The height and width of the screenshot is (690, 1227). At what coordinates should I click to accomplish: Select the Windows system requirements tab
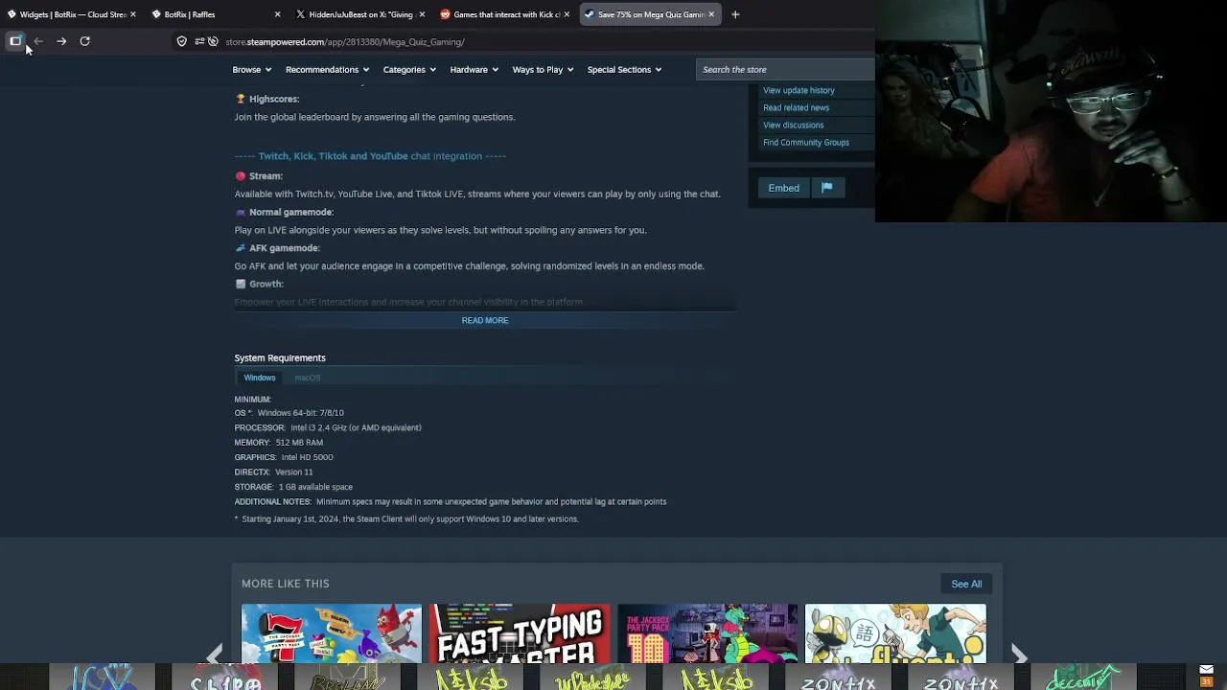click(259, 378)
